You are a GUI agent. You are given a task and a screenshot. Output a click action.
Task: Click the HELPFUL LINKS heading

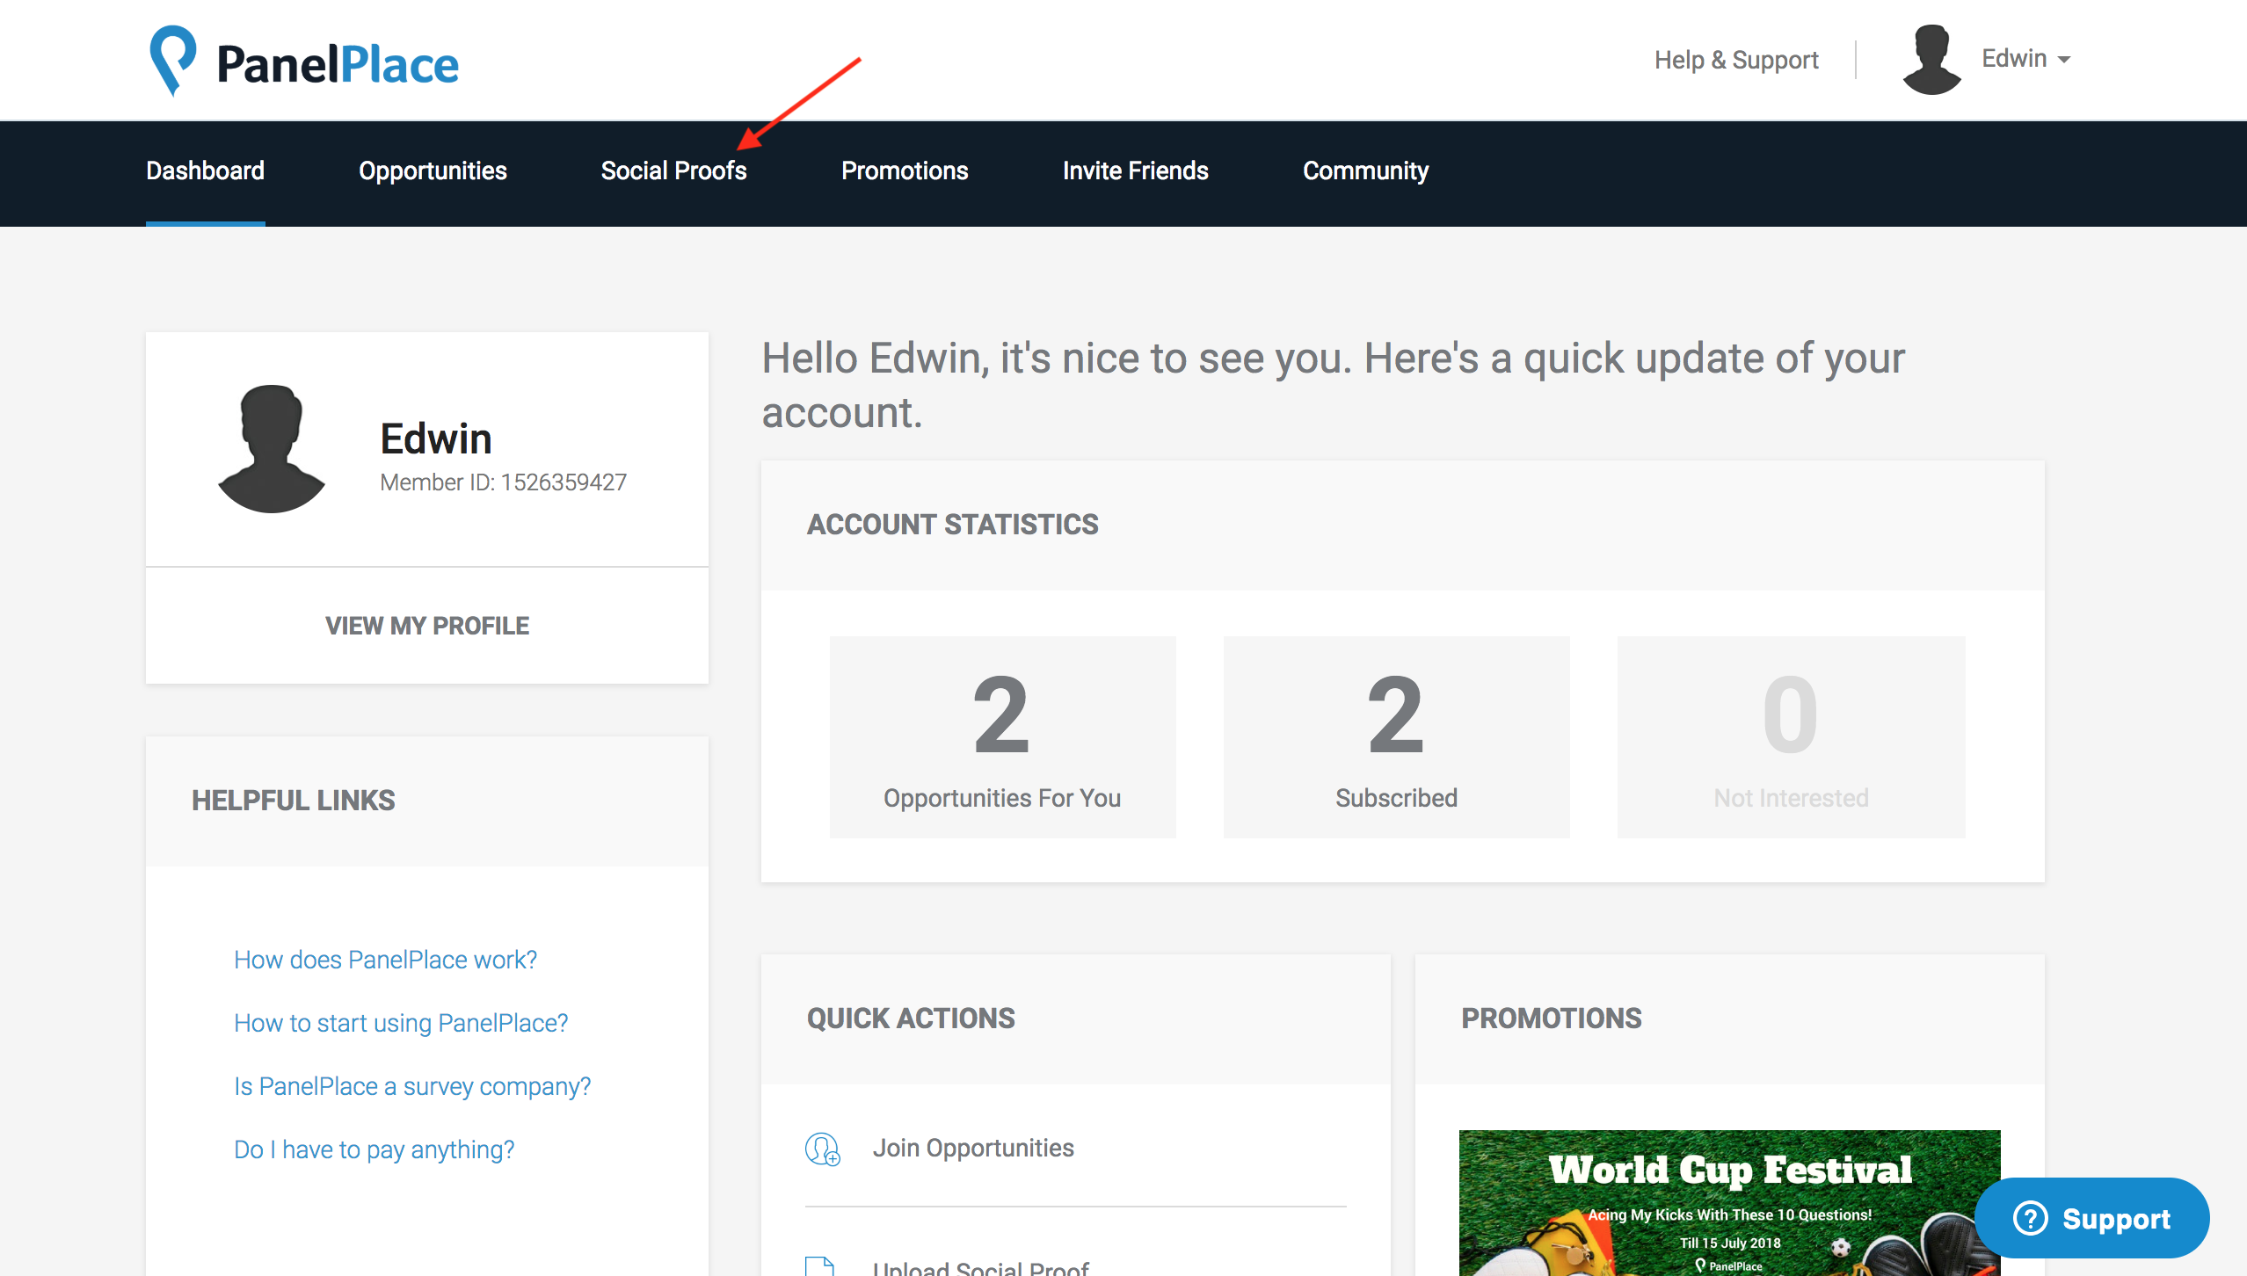(294, 801)
